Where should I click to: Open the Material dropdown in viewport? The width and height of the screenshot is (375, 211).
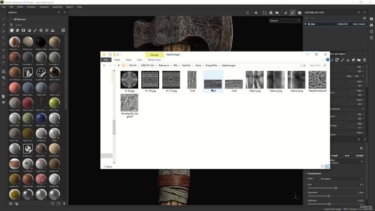click(284, 21)
